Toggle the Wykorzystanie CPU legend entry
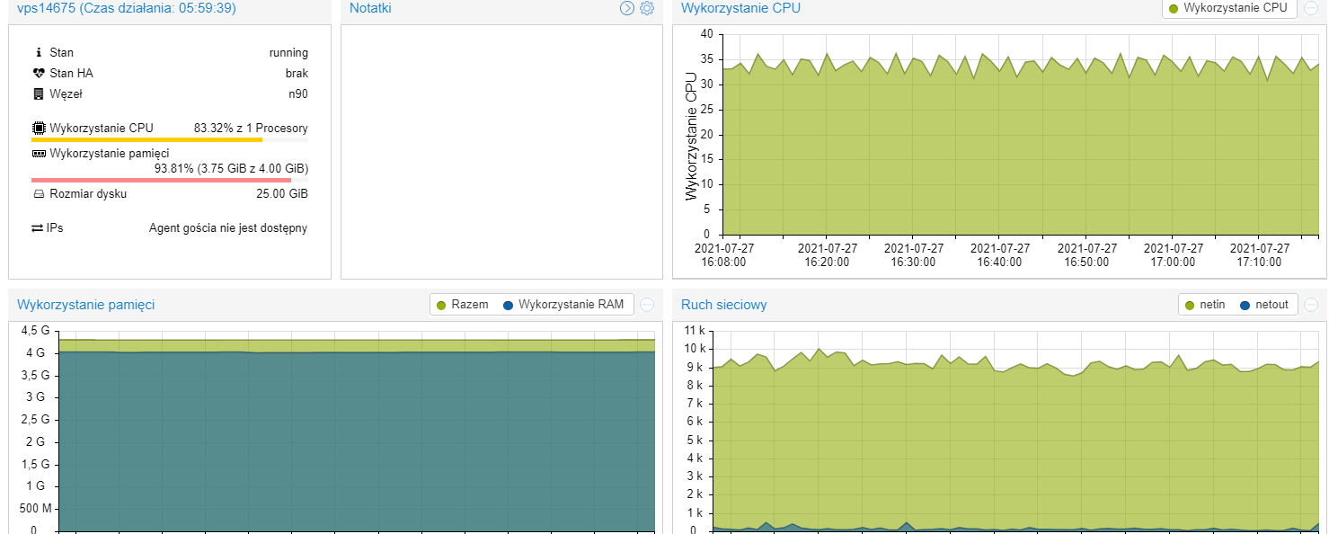 [1228, 8]
